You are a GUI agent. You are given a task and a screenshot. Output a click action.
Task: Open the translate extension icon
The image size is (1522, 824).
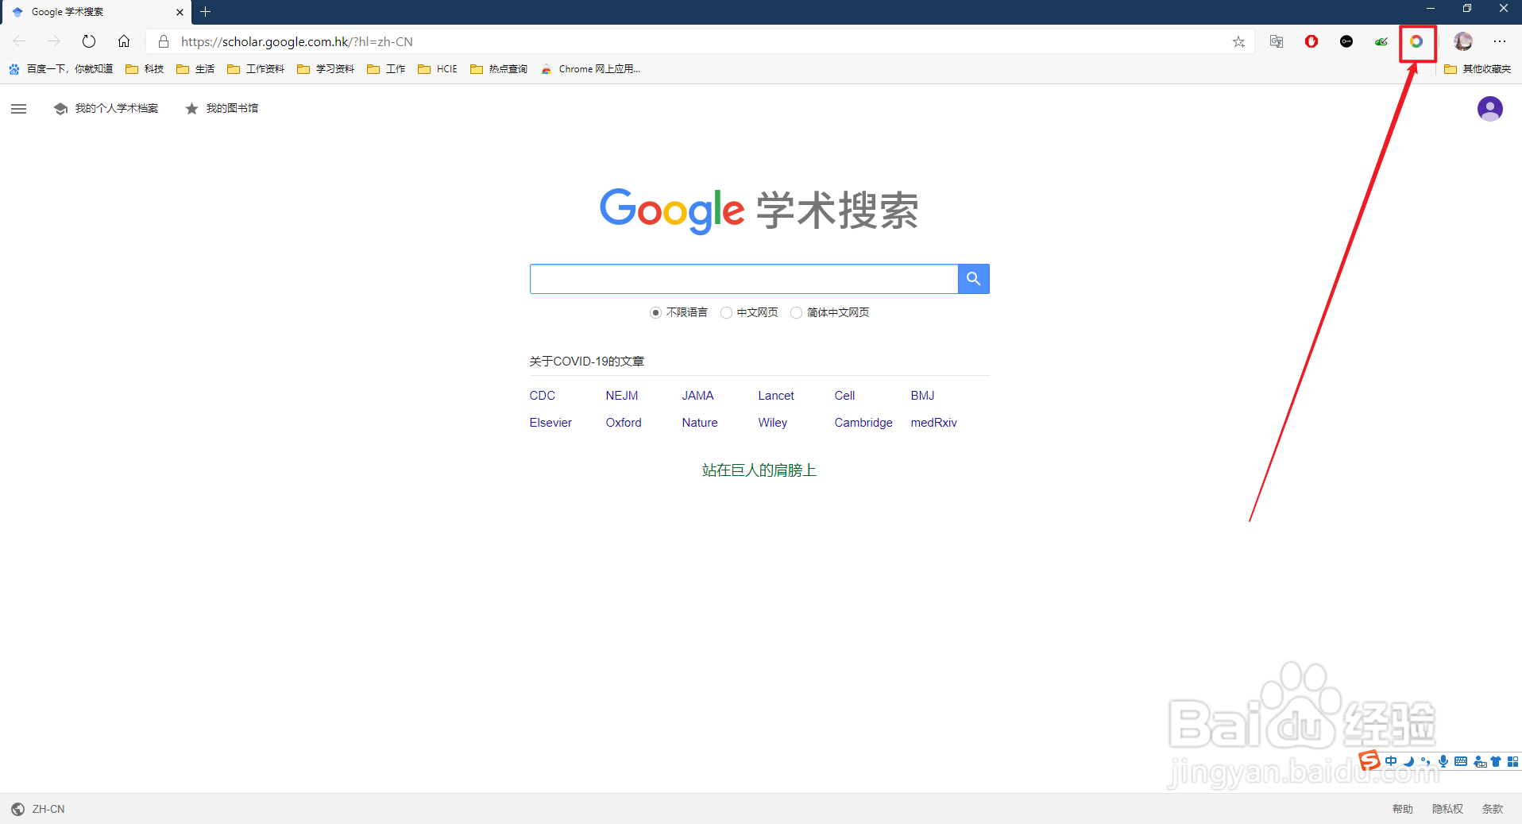[1277, 41]
